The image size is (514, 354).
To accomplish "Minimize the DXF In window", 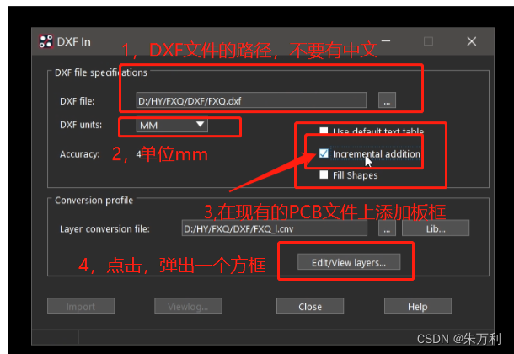I will pos(386,41).
